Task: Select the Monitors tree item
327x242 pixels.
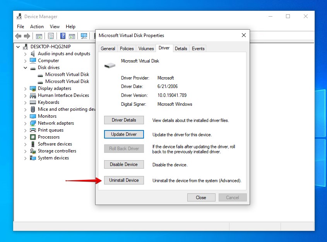Action: coord(47,116)
